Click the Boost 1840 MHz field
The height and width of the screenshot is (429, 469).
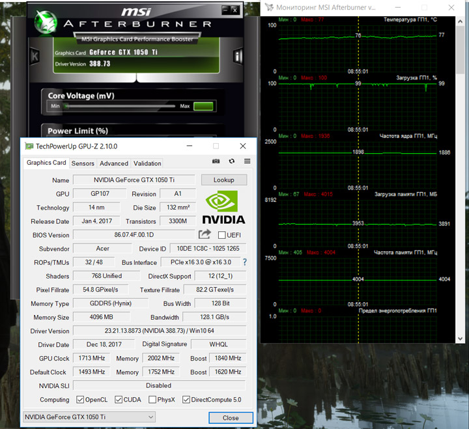pyautogui.click(x=227, y=358)
